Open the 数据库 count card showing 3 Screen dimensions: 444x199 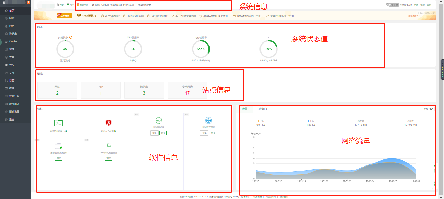click(144, 90)
